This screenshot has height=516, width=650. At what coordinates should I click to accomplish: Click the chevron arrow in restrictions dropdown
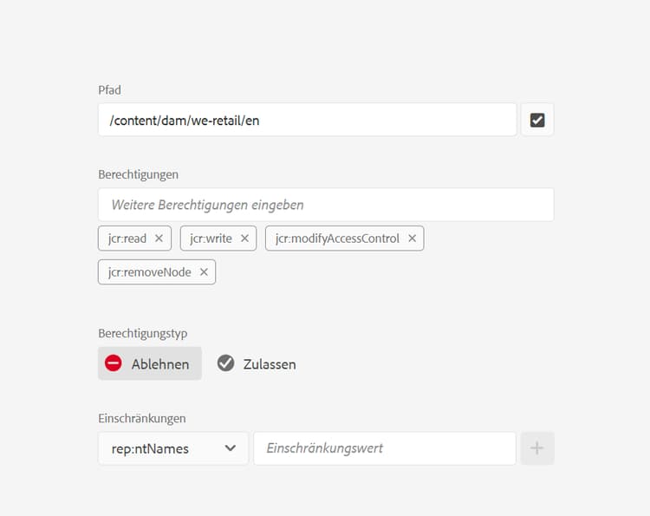230,448
